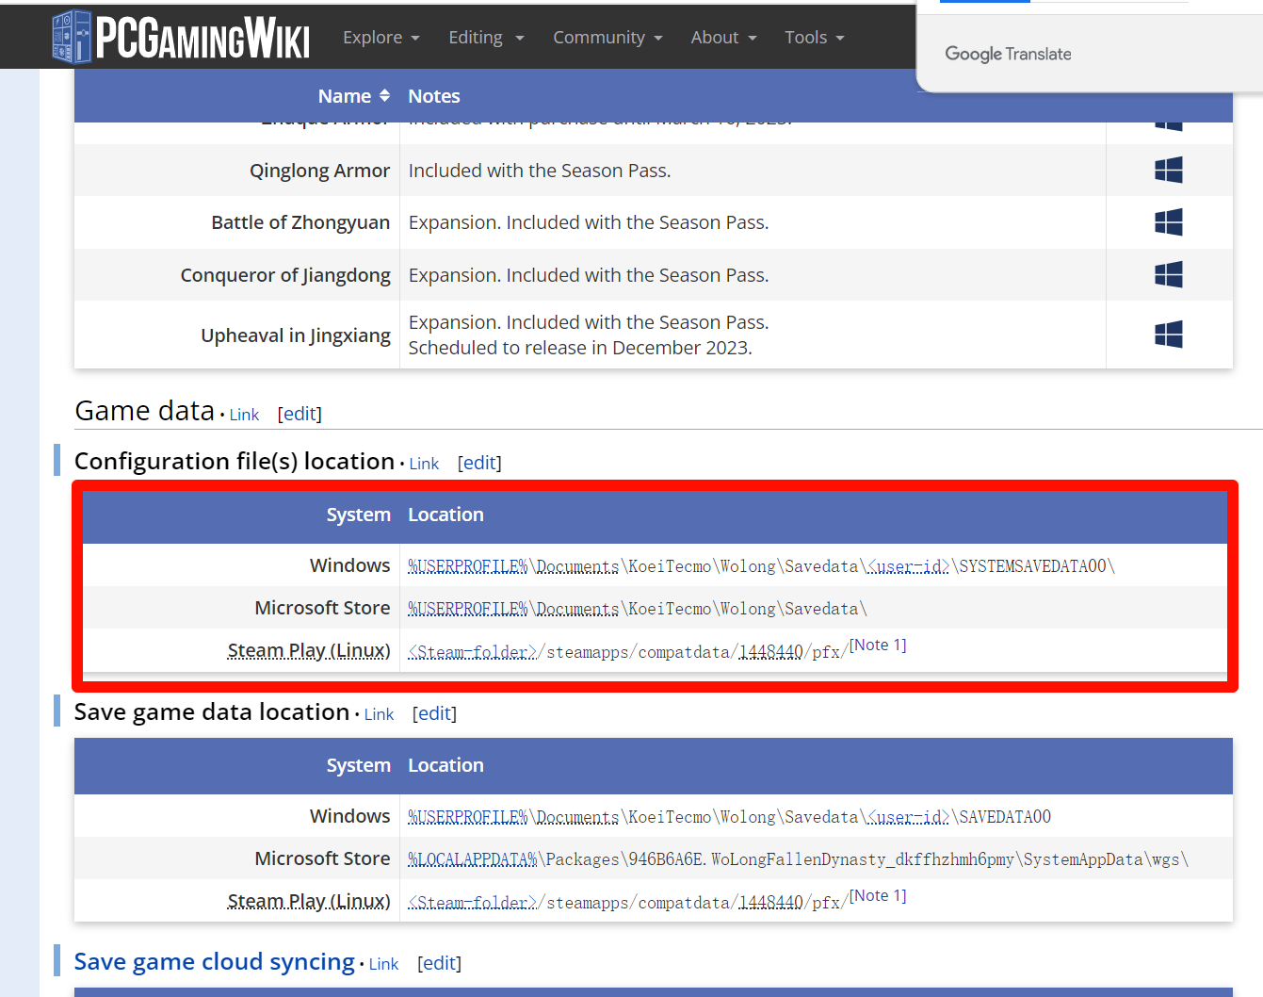Sort the table by Name column
The width and height of the screenshot is (1263, 997).
point(353,96)
